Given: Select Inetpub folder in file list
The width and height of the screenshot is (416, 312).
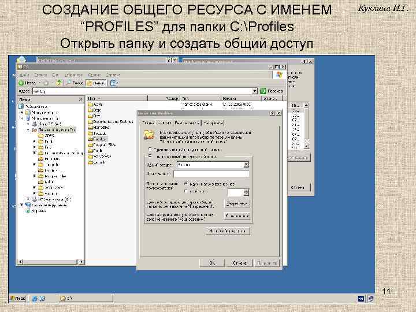Looking at the screenshot, I should [97, 133].
